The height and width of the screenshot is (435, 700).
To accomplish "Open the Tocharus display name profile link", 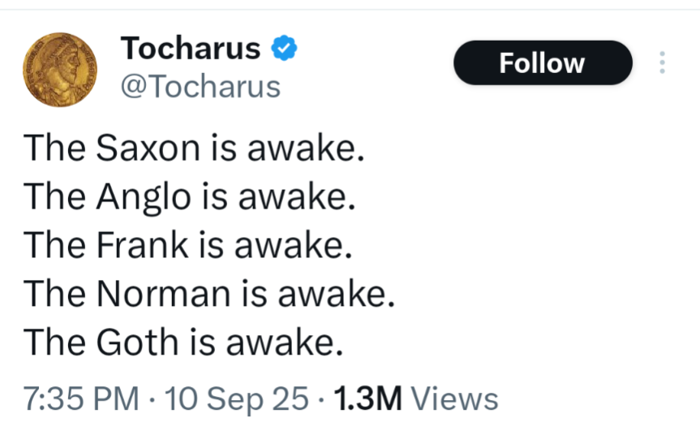I will 190,48.
